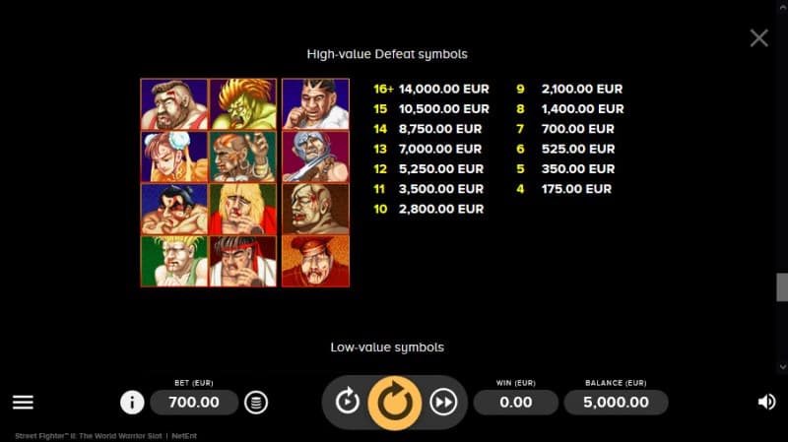This screenshot has width=788, height=442.
Task: Select the Ryu red headband portrait
Action: (x=242, y=261)
